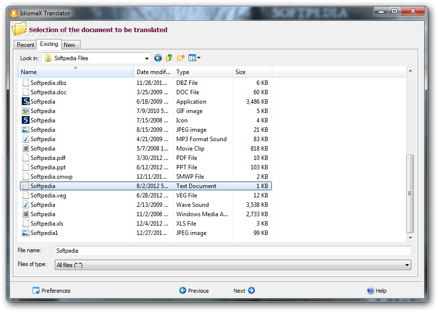Sort by Size column header
438x312 pixels.
(252, 72)
